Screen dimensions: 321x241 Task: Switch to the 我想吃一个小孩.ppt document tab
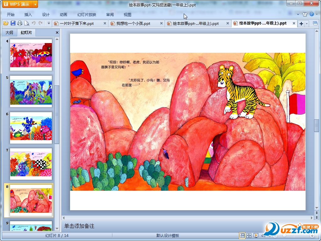click(133, 24)
